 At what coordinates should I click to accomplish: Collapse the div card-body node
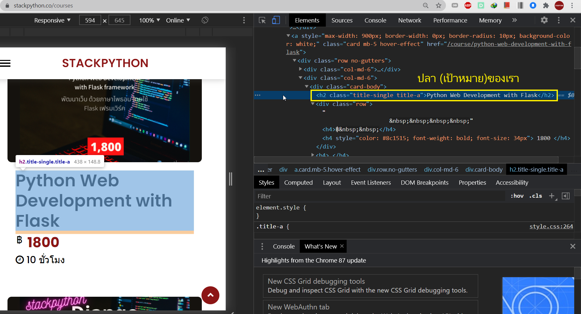click(x=307, y=86)
